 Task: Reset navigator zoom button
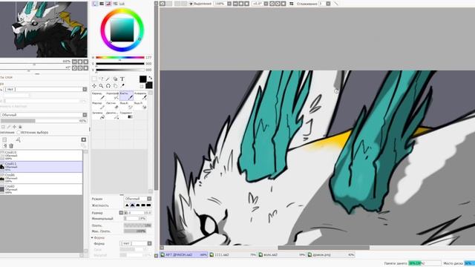coord(86,62)
